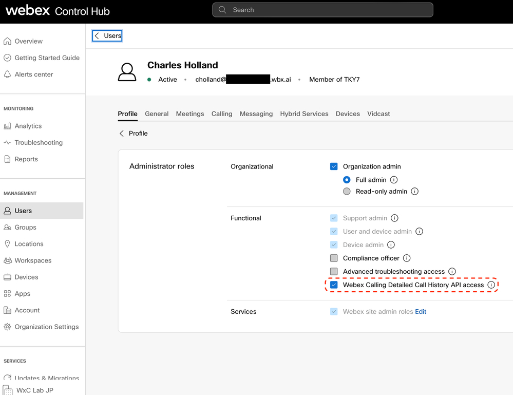Image resolution: width=513 pixels, height=395 pixels.
Task: Click the WxC Lab JP organization name
Action: pos(35,390)
